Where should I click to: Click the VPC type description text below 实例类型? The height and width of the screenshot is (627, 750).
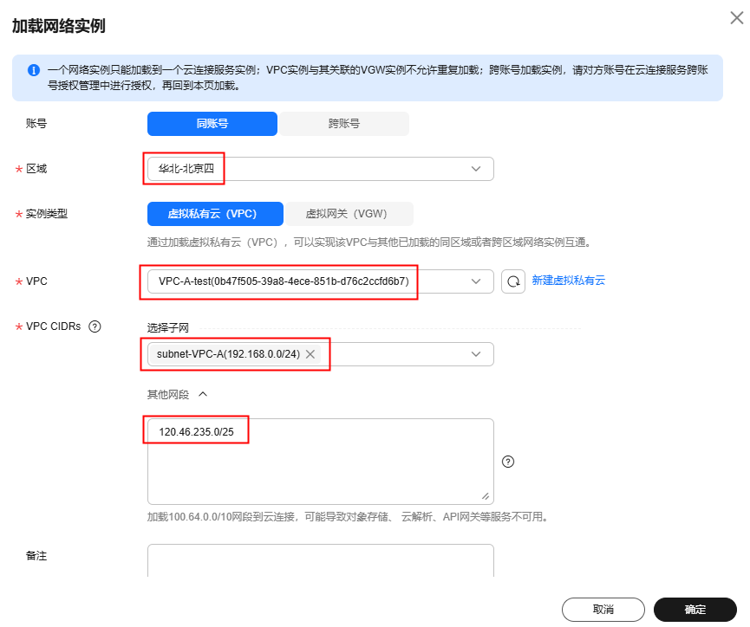click(x=370, y=242)
